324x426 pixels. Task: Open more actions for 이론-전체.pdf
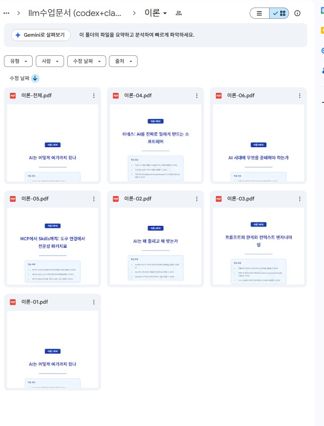coord(94,96)
